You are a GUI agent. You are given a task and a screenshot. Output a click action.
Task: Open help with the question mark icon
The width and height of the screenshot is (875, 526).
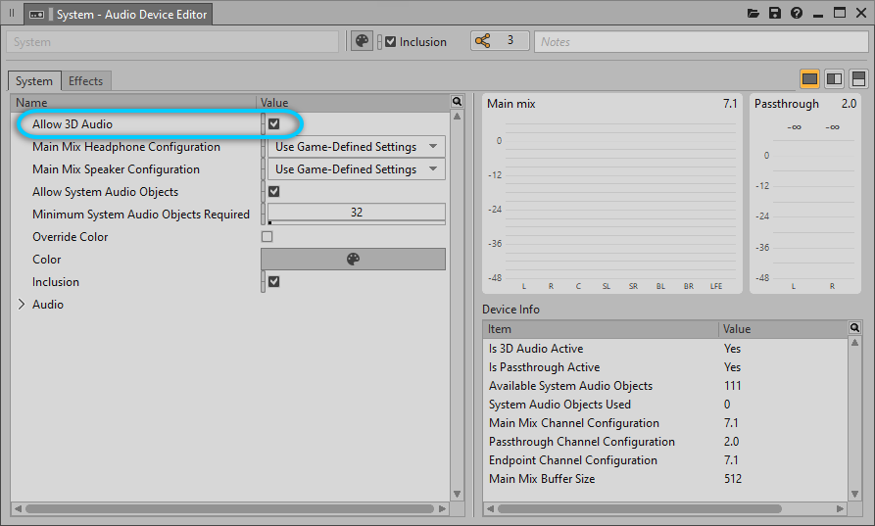797,14
